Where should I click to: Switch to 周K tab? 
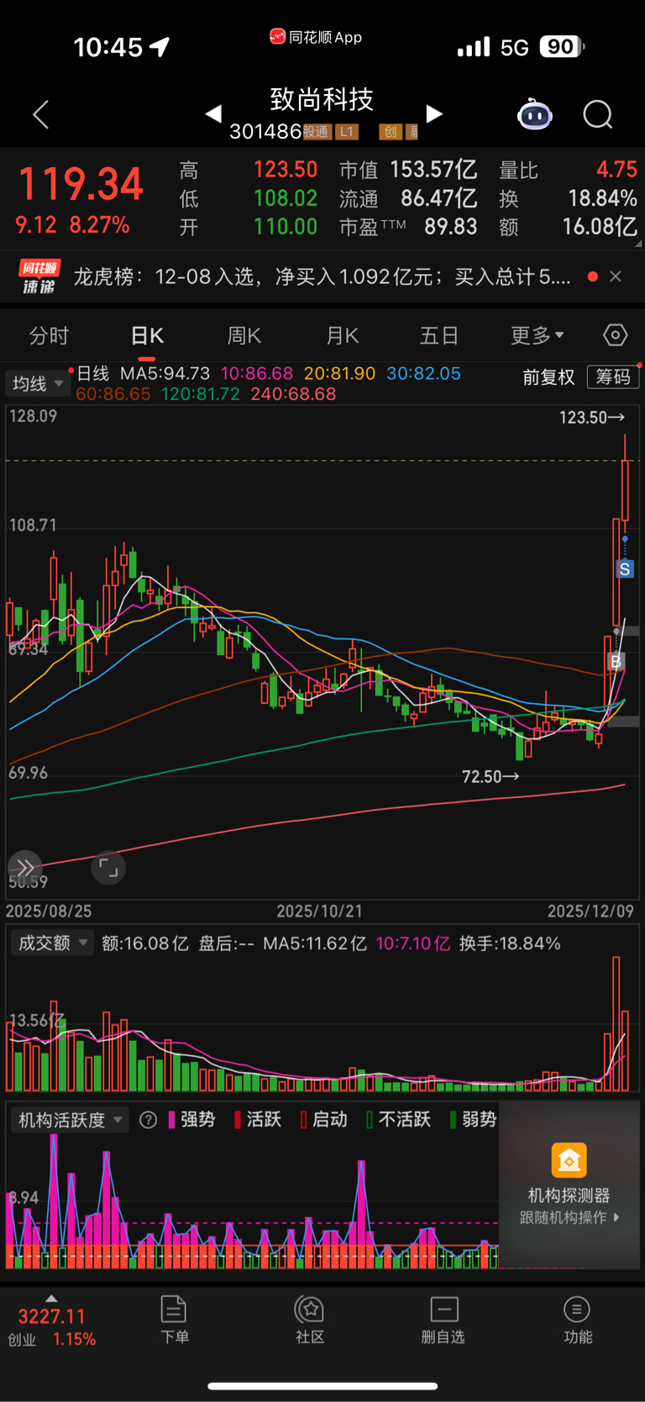[244, 336]
